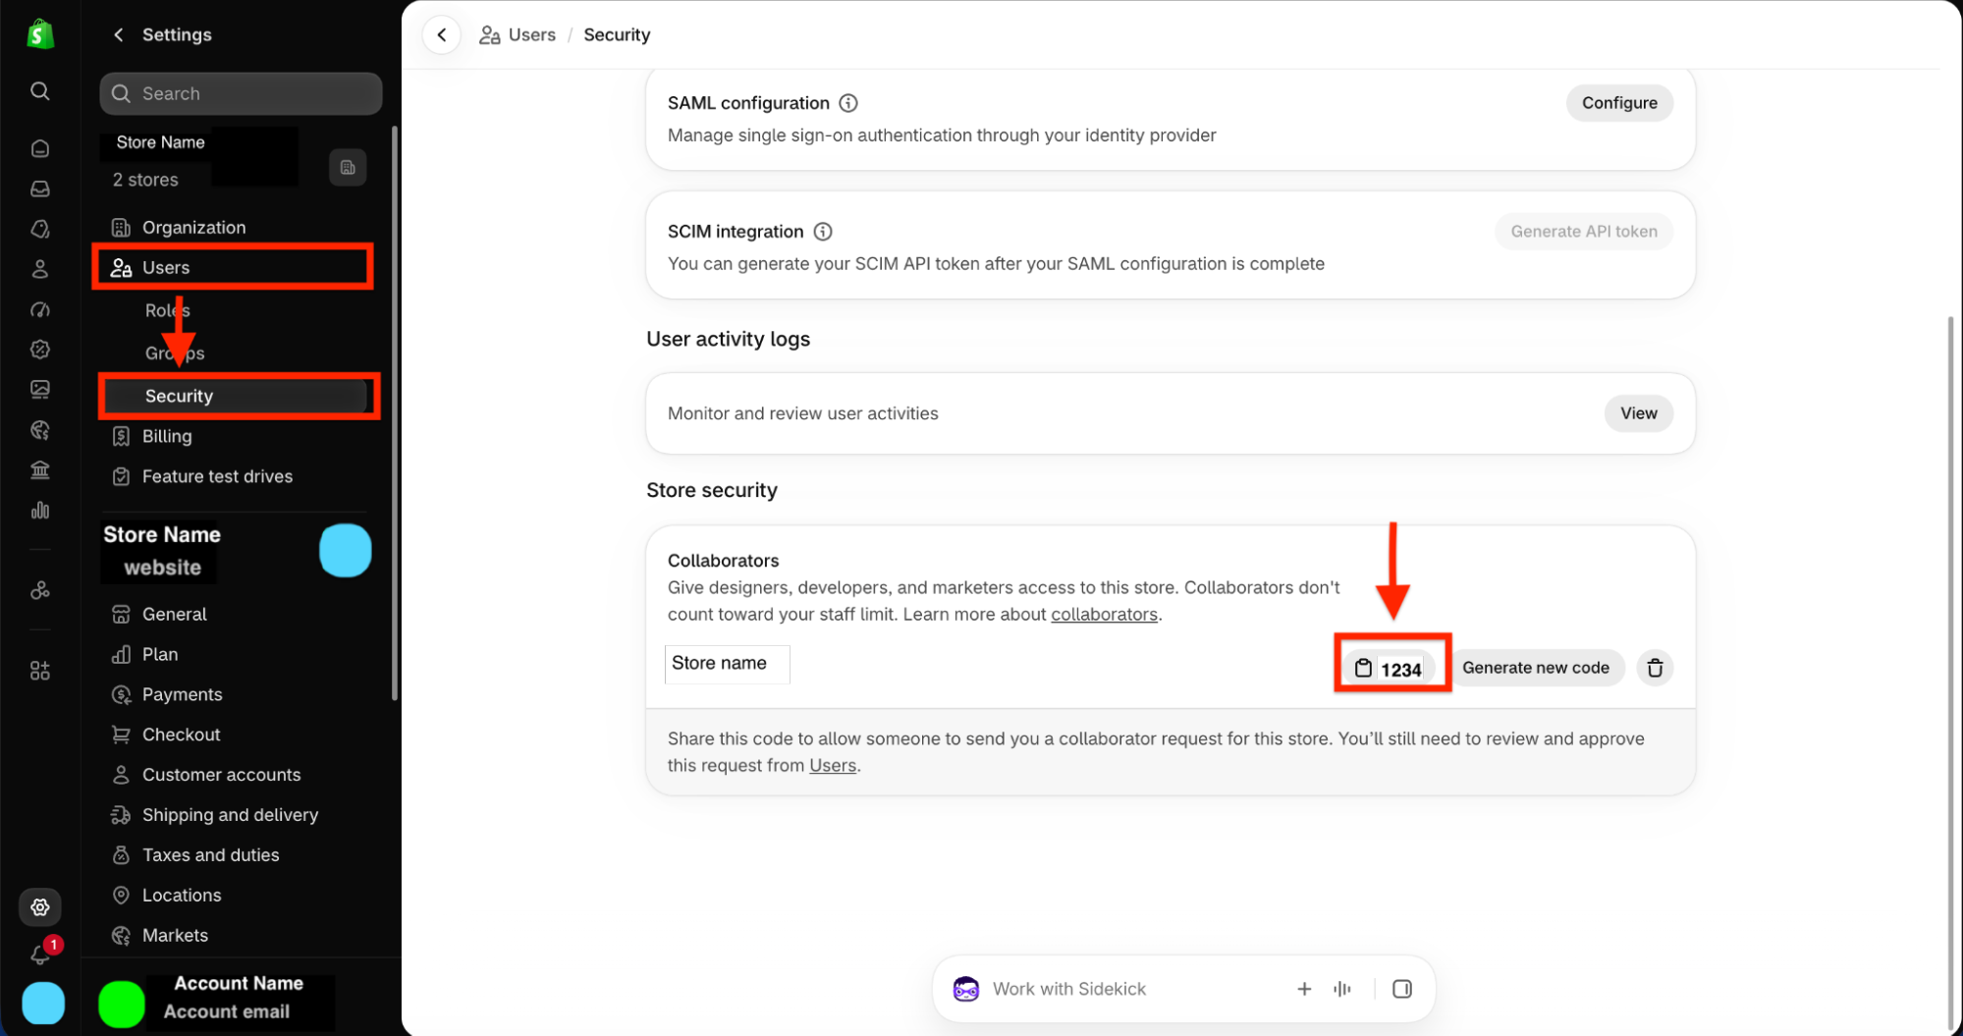Click the green account avatar at sidebar bottom

click(122, 1005)
